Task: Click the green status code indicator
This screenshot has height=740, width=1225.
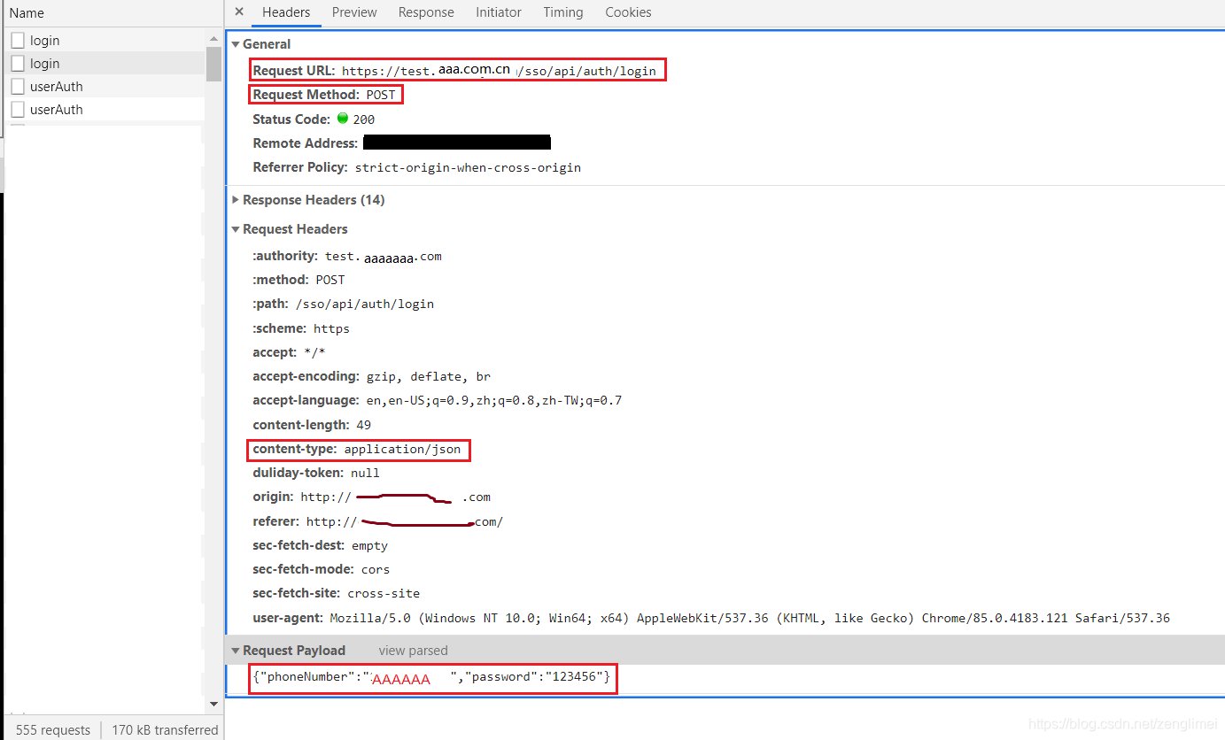Action: 343,119
